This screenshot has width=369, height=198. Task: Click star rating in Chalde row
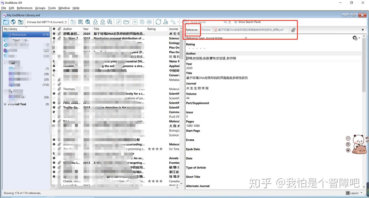coord(155,181)
